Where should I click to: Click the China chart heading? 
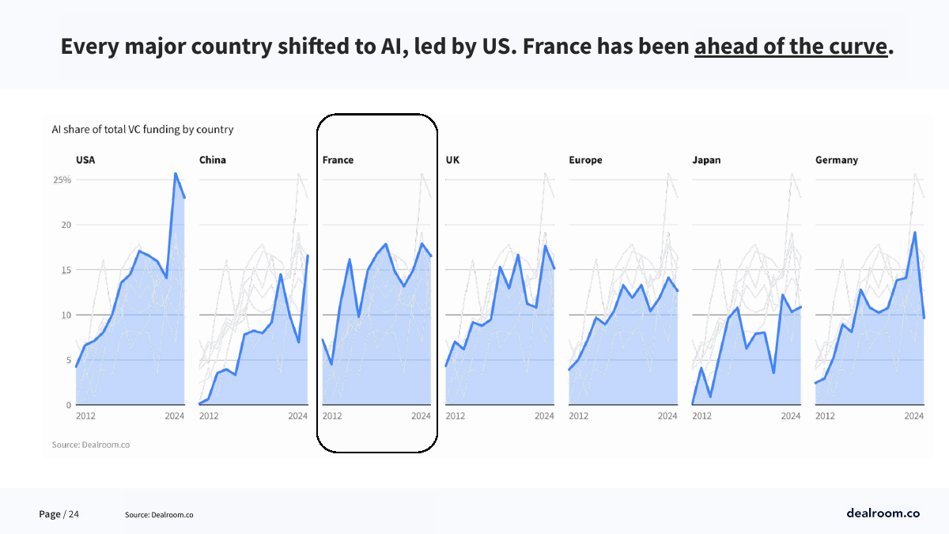[213, 160]
